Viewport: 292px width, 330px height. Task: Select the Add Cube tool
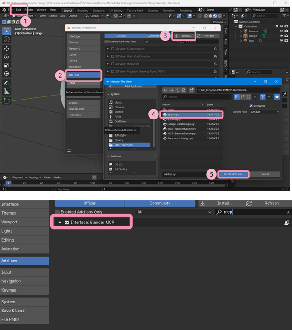pos(7,101)
